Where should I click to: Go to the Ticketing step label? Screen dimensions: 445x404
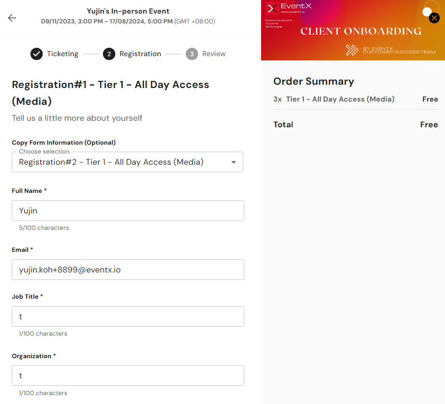[62, 54]
